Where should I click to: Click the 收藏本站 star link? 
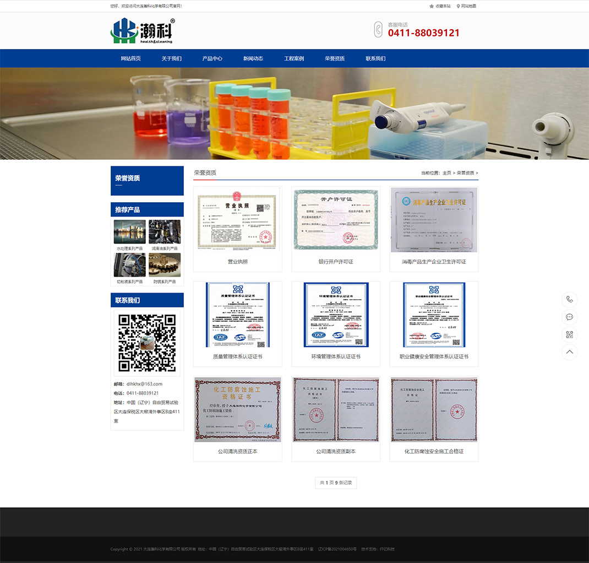pyautogui.click(x=440, y=6)
